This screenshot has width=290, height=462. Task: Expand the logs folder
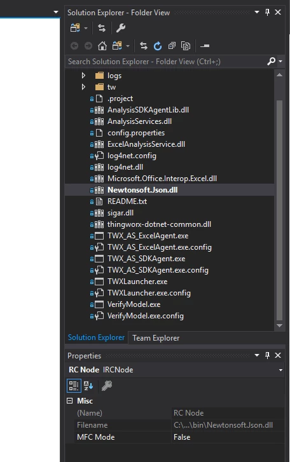click(x=83, y=76)
